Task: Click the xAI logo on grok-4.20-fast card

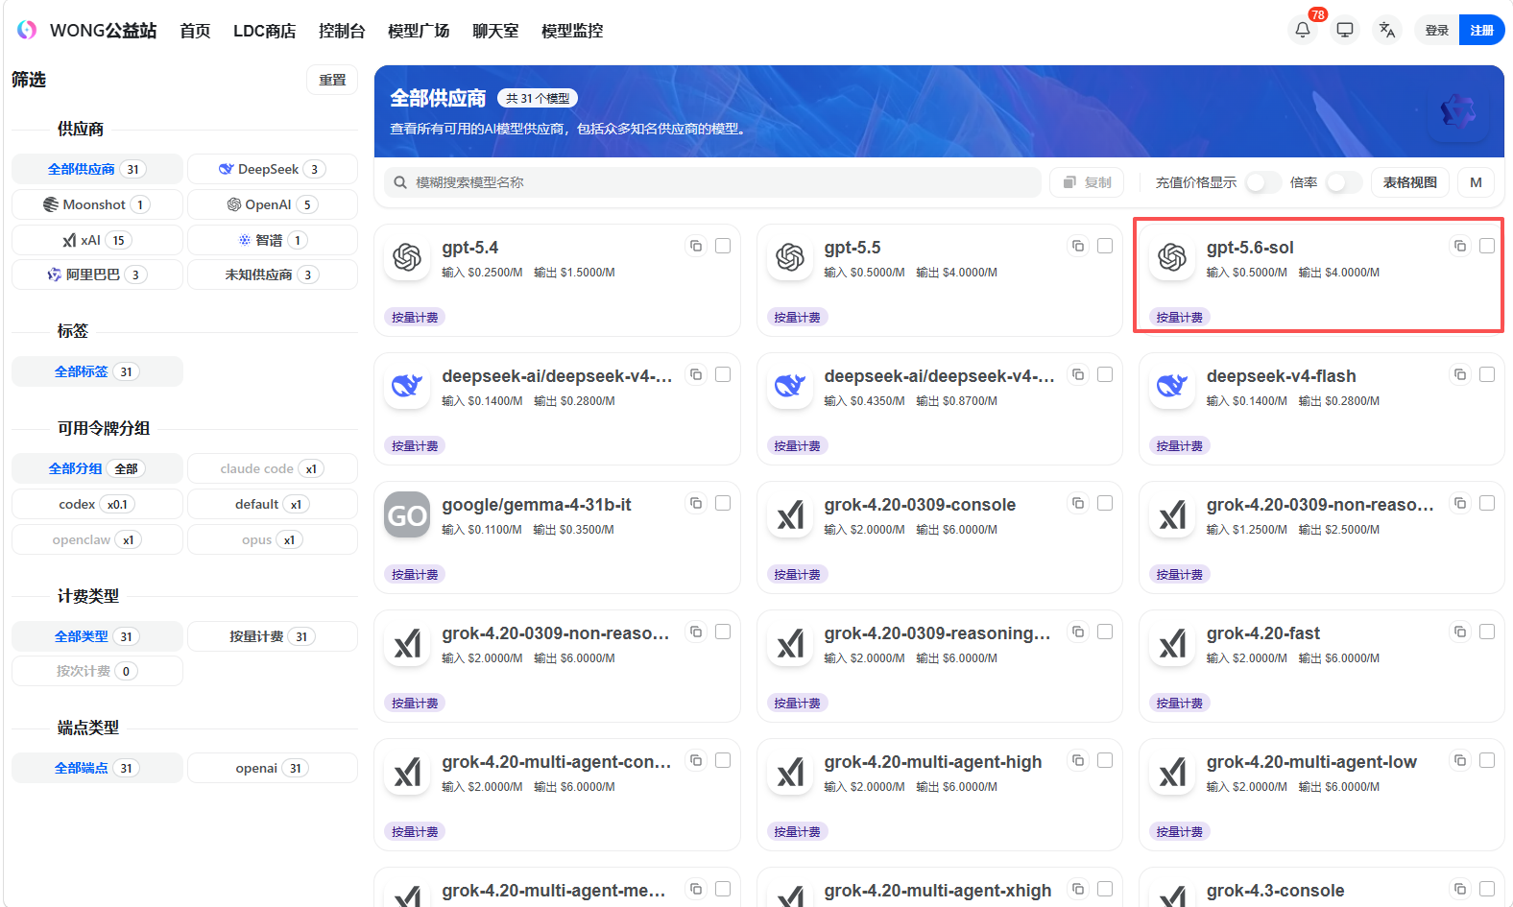Action: [1172, 643]
